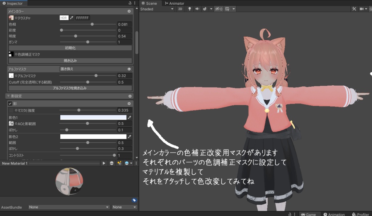Toggle the hidden objects eye counter in Scene toolbar

[218, 9]
